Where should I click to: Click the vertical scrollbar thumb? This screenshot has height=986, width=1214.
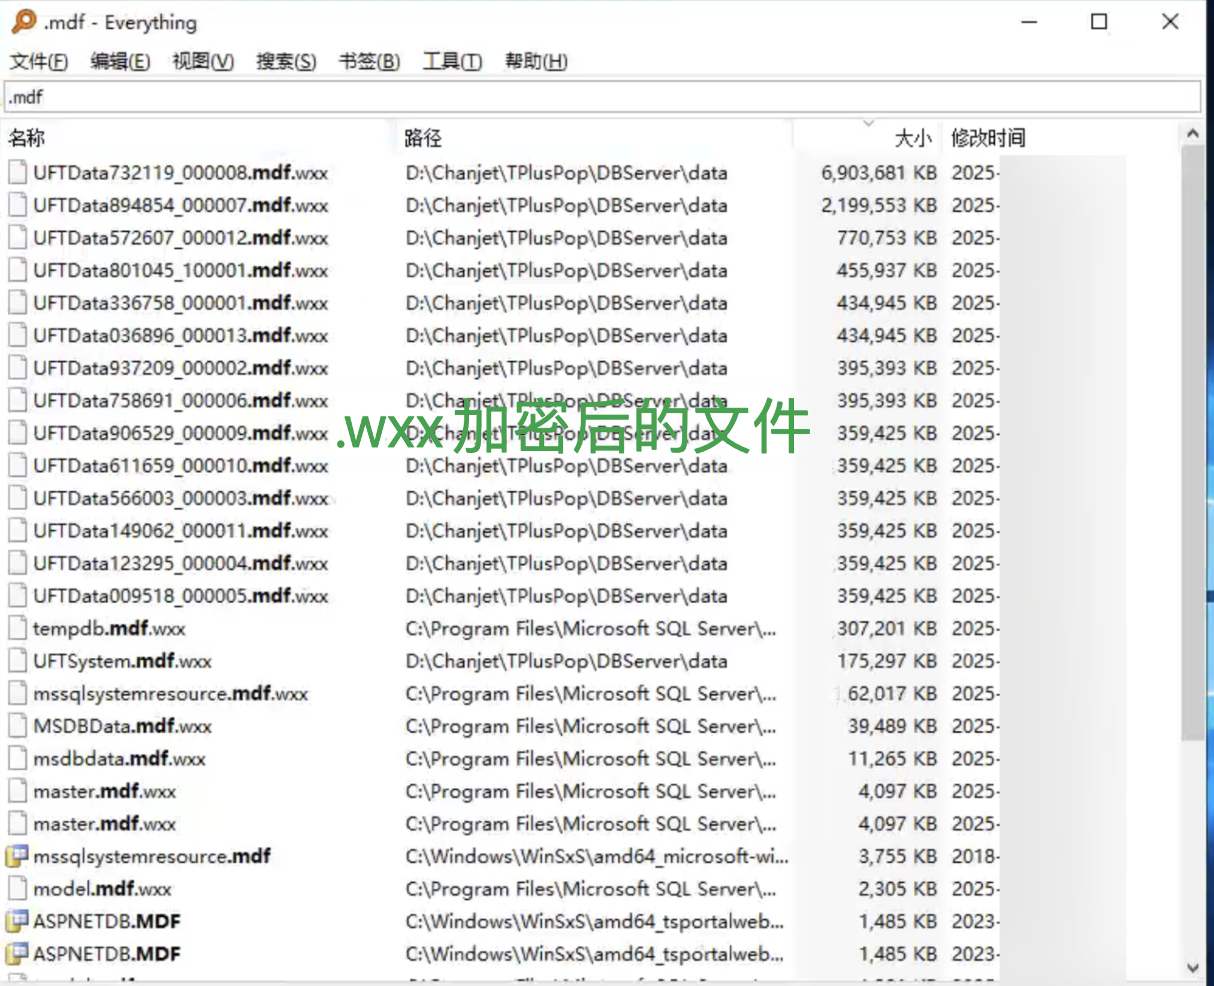click(1192, 443)
